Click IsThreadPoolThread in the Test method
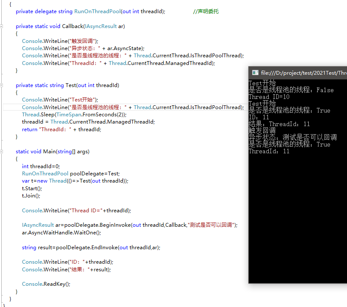The width and height of the screenshot is (347, 307). pyautogui.click(x=216, y=107)
